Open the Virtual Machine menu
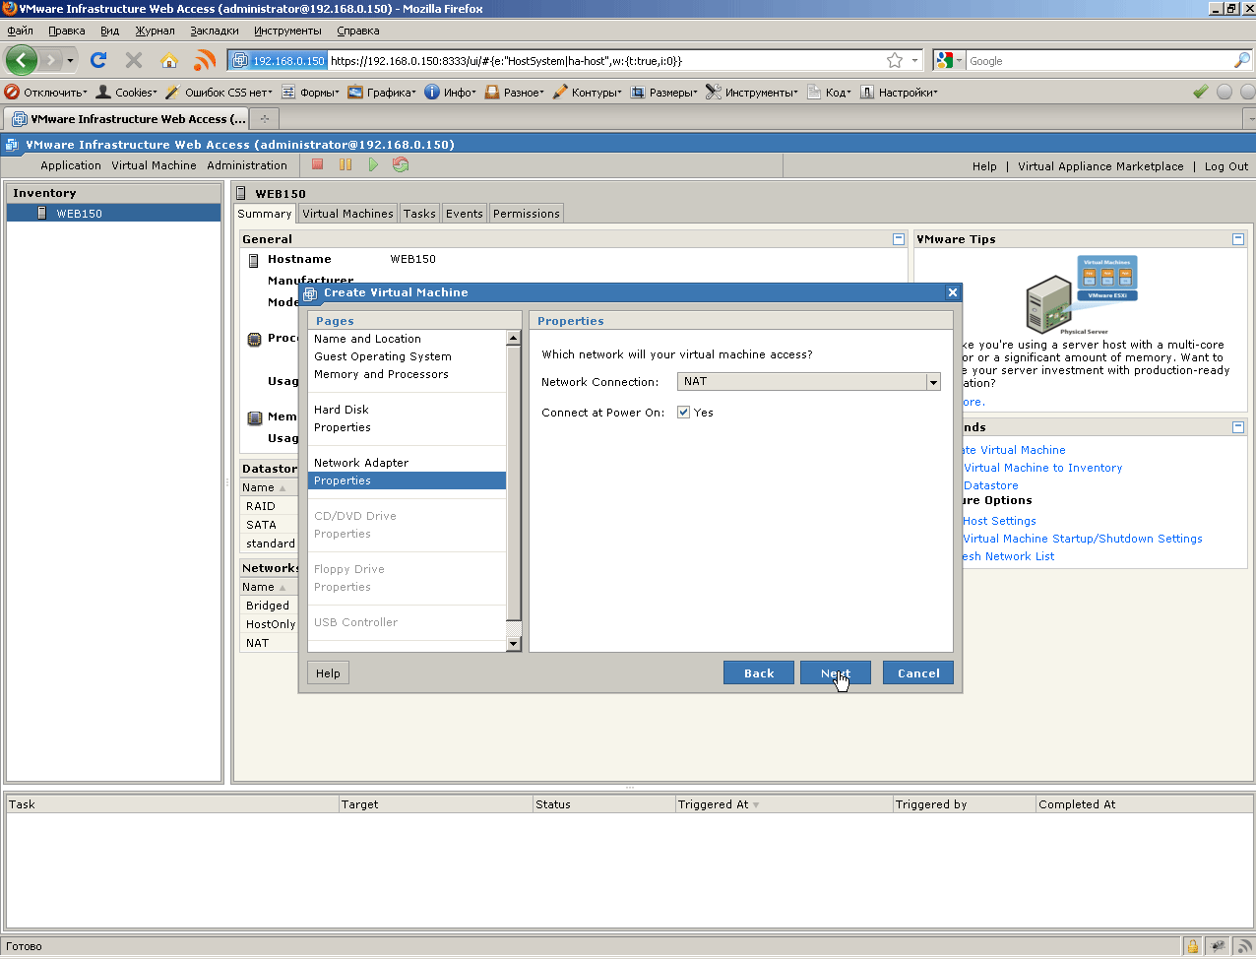The image size is (1256, 959). (x=154, y=165)
